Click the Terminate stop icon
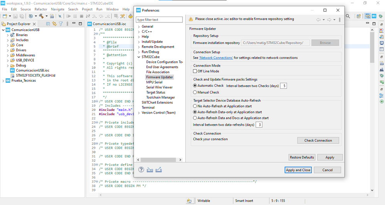This screenshot has width=385, height=205. pos(81,16)
